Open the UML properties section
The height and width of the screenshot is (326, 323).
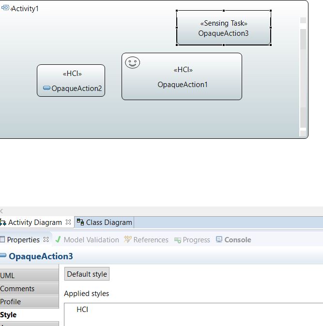(29, 276)
